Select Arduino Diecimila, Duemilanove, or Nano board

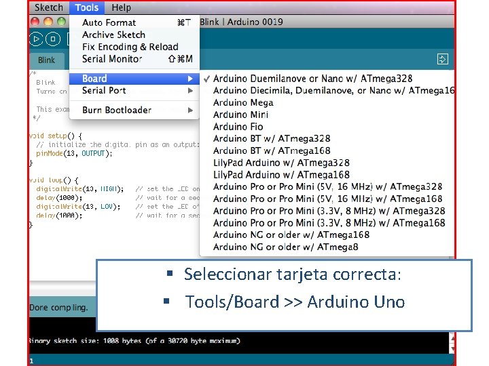(327, 91)
